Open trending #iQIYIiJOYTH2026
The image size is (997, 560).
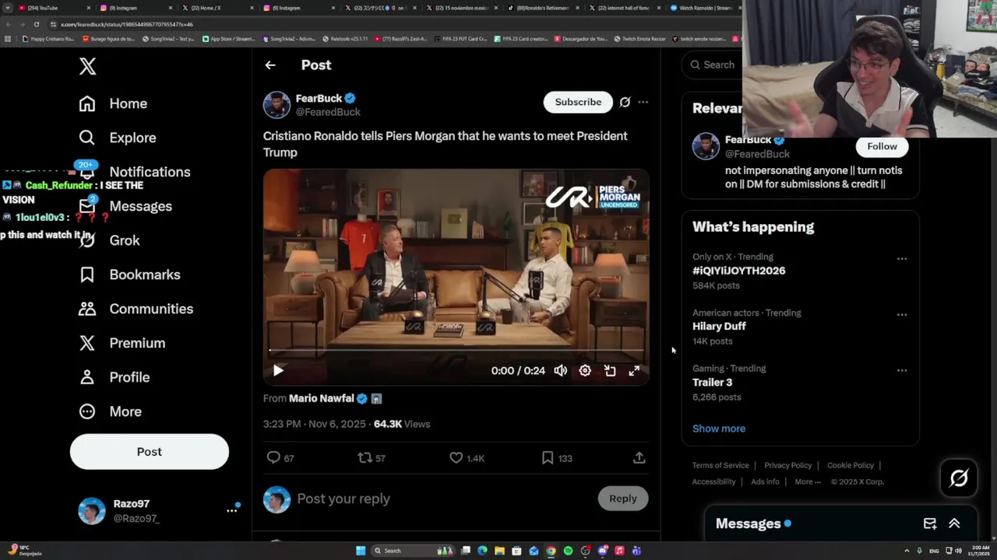739,271
